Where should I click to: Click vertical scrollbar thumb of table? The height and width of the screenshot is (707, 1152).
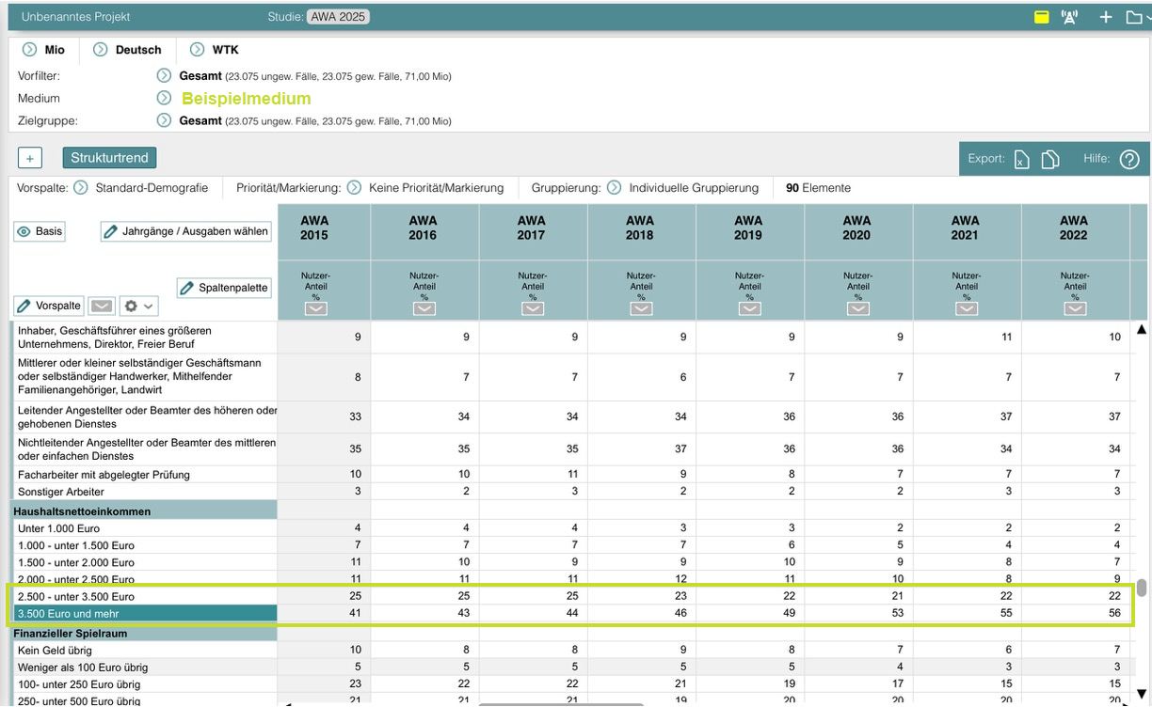pos(1142,588)
